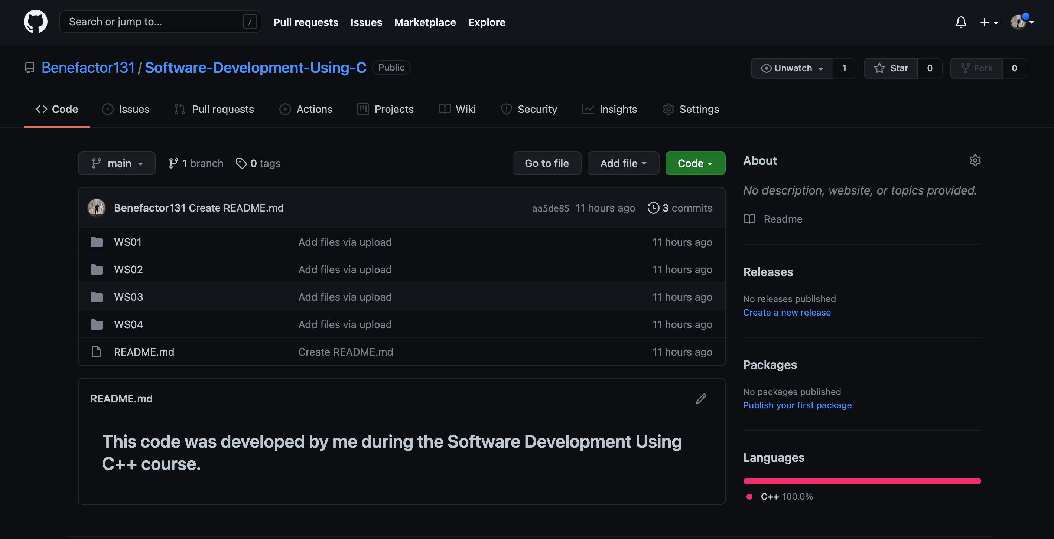The width and height of the screenshot is (1054, 539).
Task: Open About settings gear
Action: tap(975, 160)
